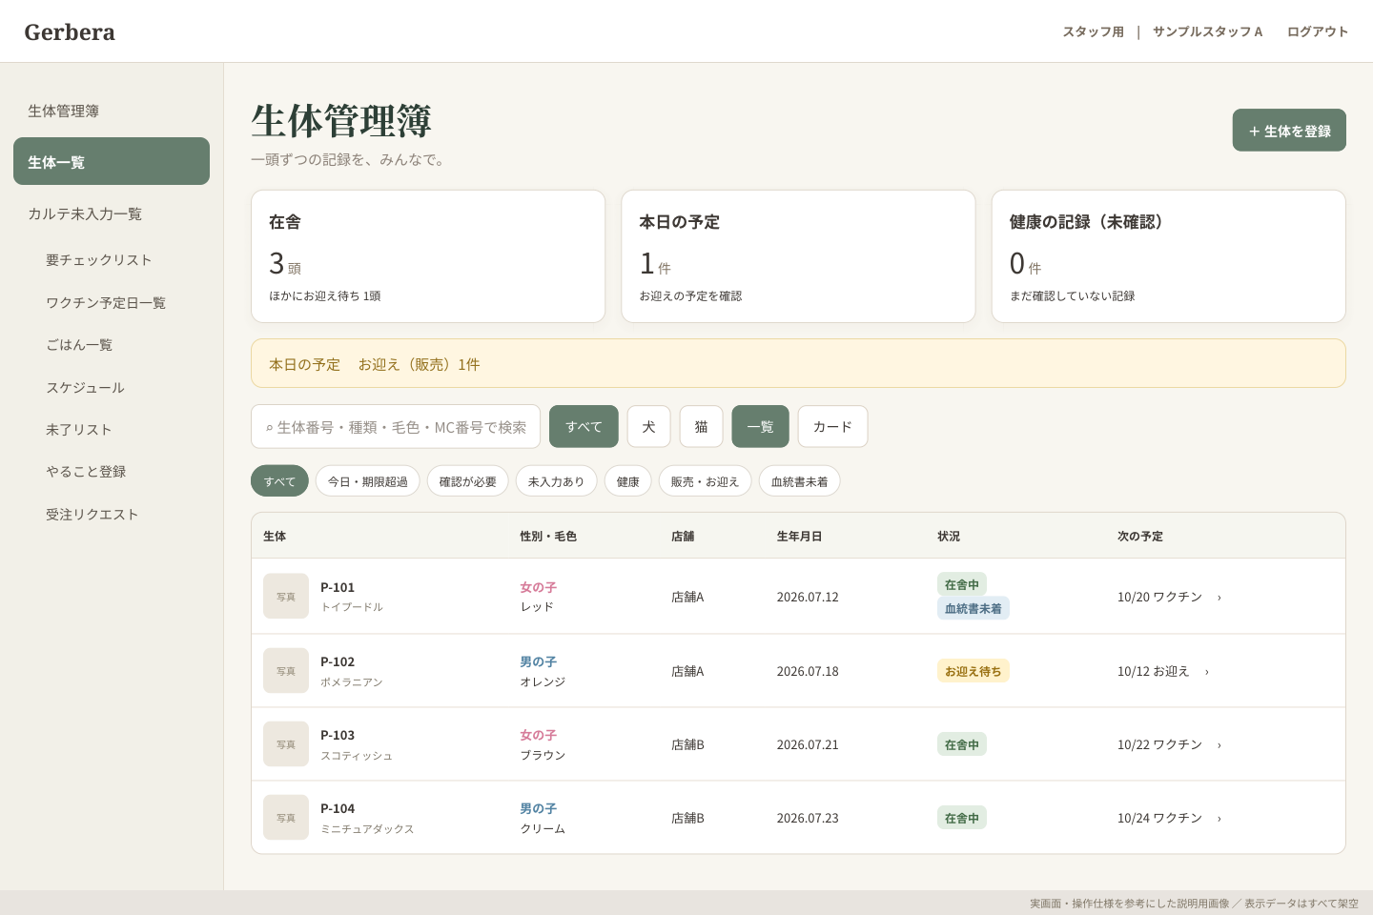The image size is (1373, 915).
Task: Click the Gerbera logo
Action: [x=70, y=32]
